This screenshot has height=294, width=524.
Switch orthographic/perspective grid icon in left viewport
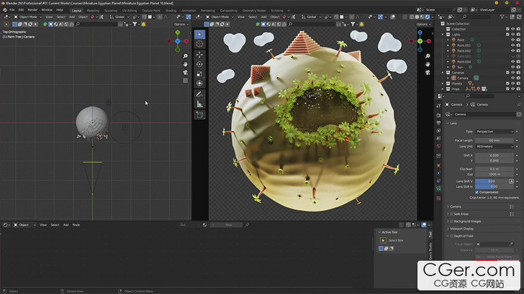[185, 81]
